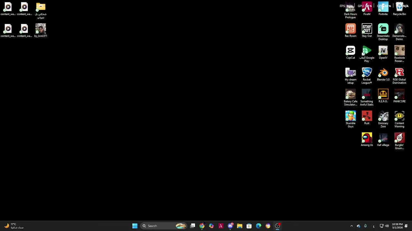Launch CapCut from the desktop

click(351, 53)
